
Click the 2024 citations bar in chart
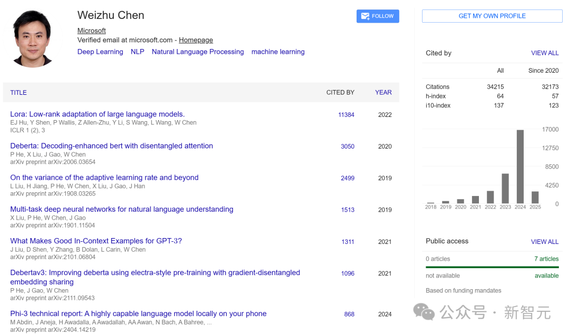click(520, 166)
